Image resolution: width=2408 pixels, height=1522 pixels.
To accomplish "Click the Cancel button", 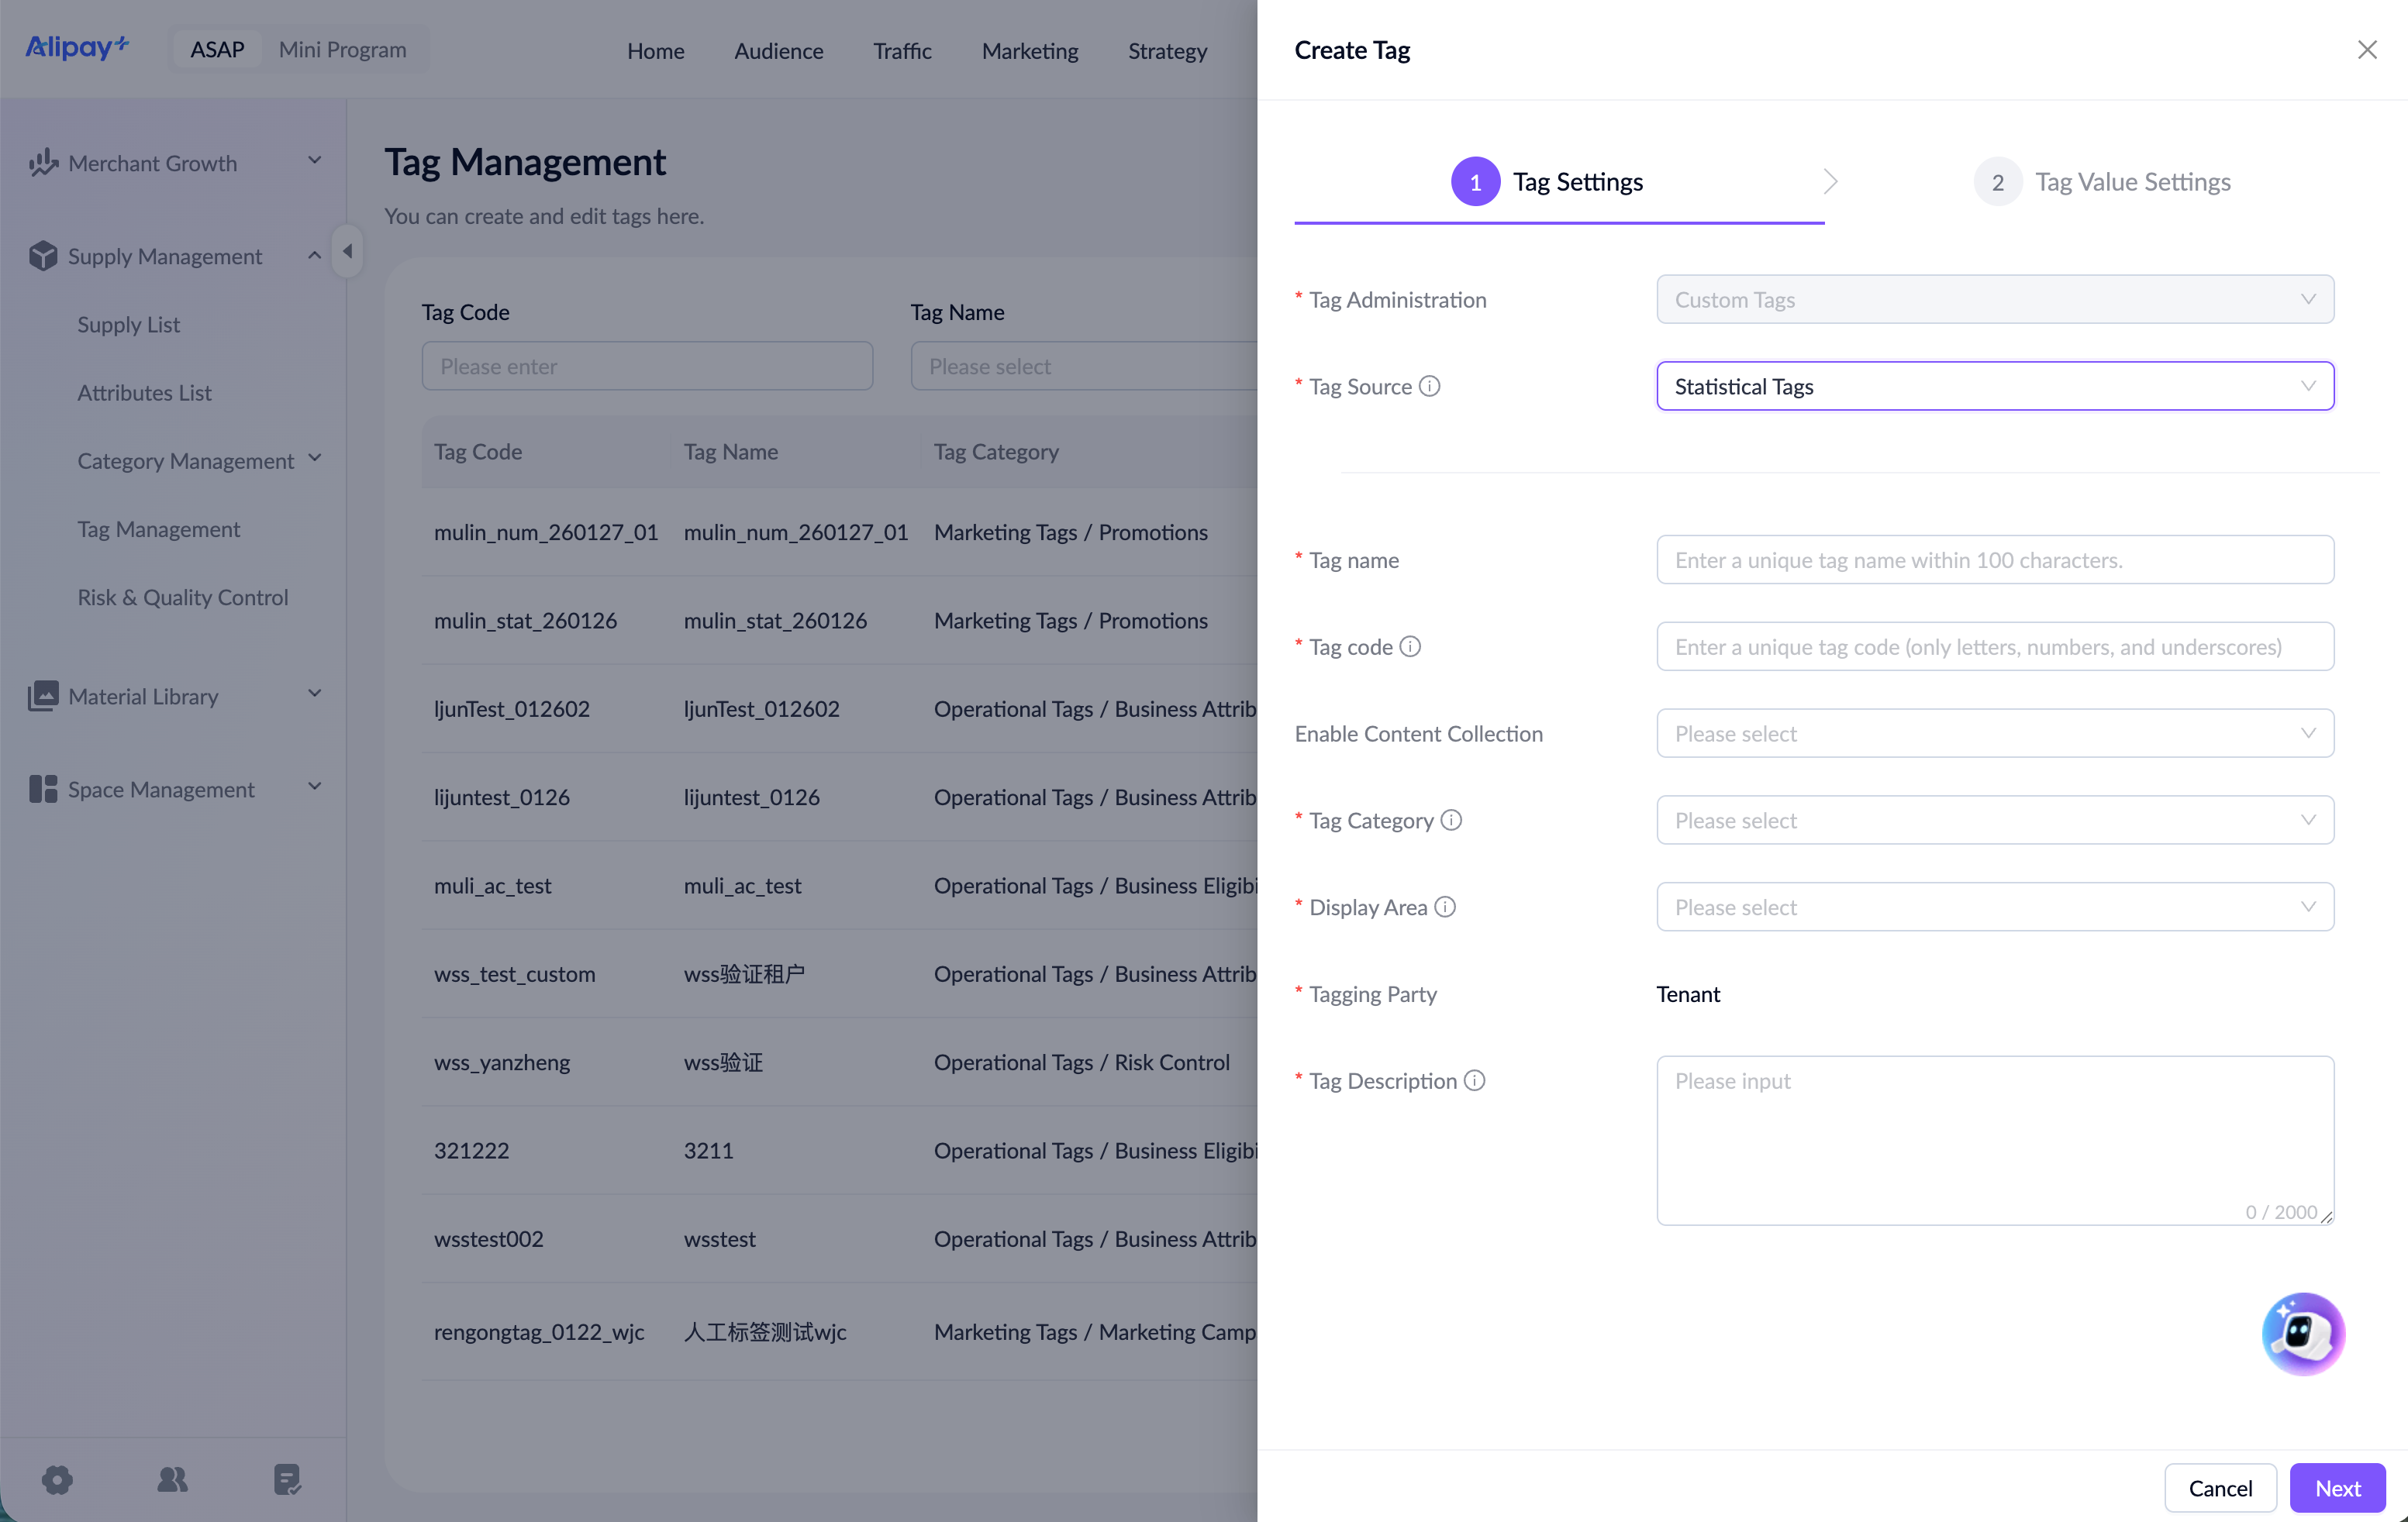I will tap(2220, 1488).
